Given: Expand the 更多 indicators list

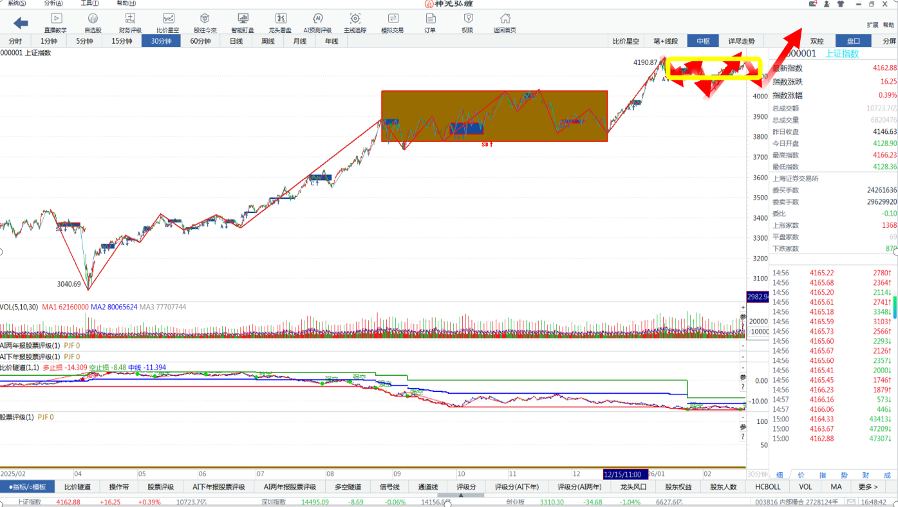Looking at the screenshot, I should (x=868, y=487).
